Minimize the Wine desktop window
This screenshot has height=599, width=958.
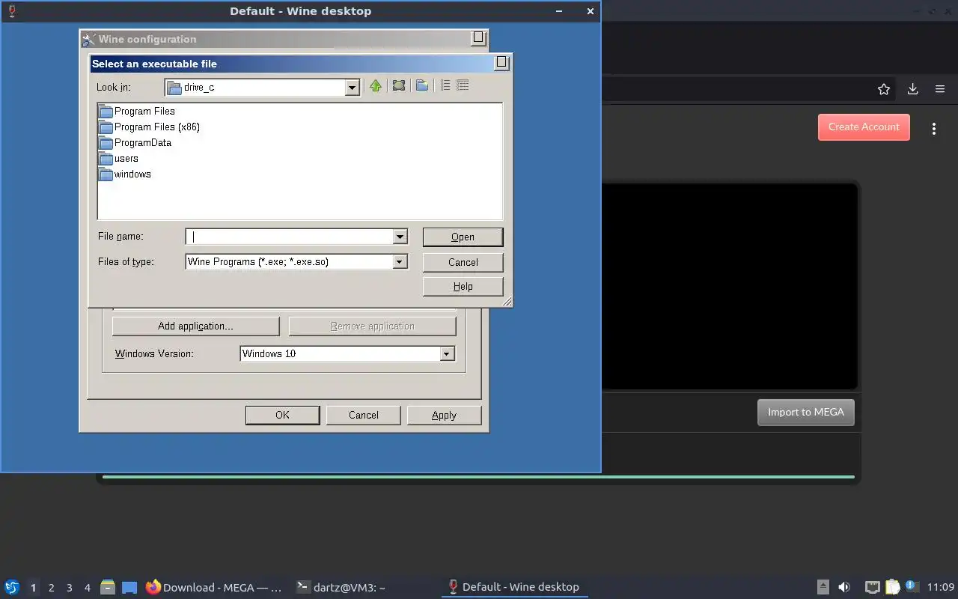(x=560, y=11)
